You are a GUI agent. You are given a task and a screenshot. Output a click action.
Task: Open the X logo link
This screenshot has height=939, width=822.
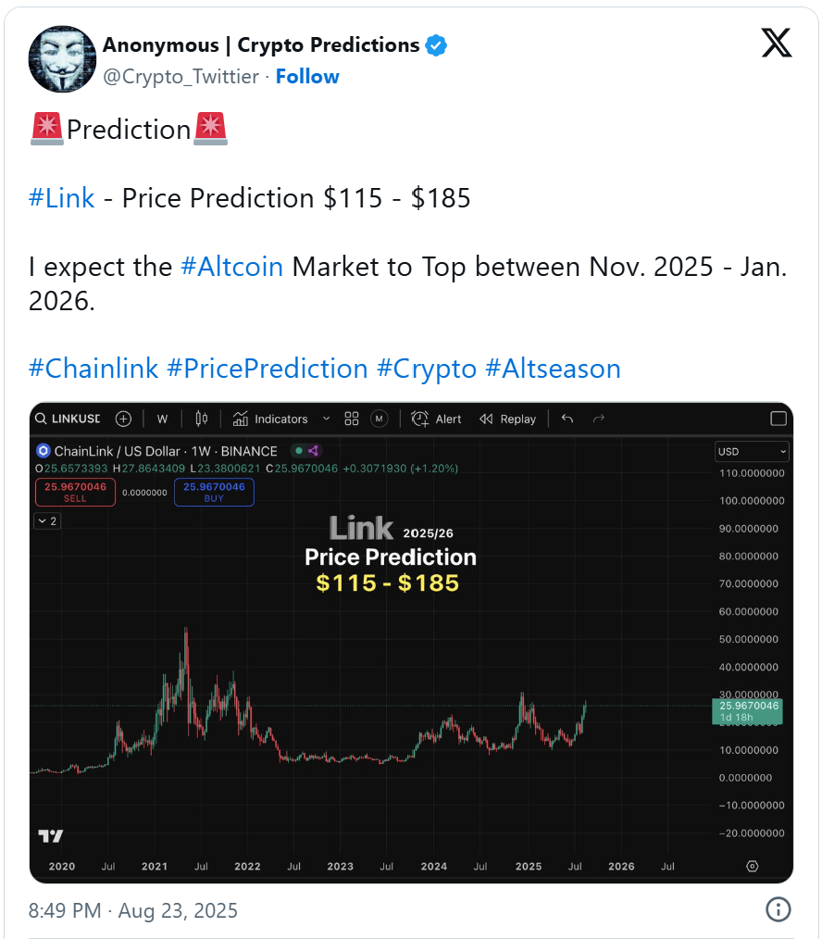tap(777, 43)
